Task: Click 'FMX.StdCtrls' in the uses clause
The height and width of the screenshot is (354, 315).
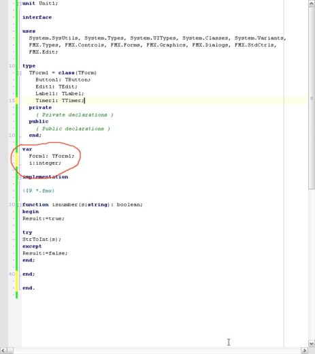Action: [x=254, y=45]
